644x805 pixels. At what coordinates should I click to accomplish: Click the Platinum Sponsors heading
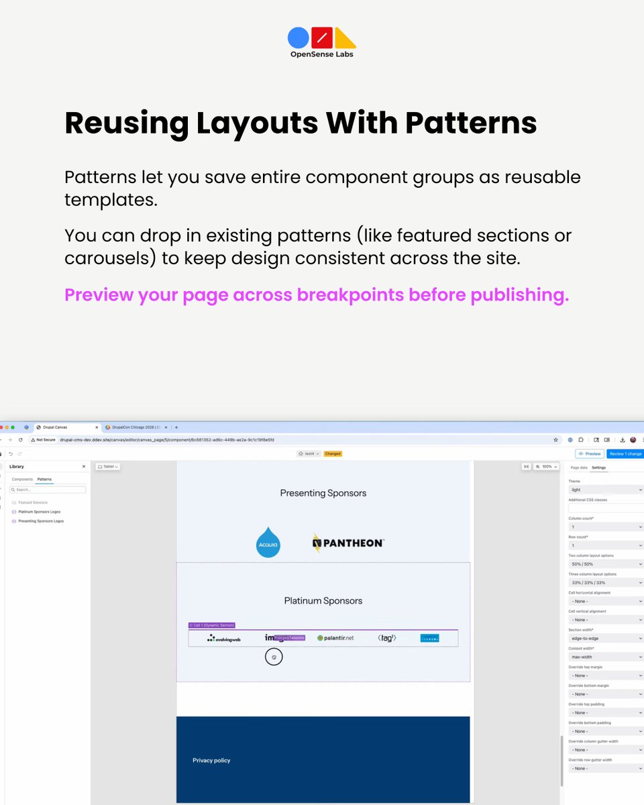click(x=323, y=600)
